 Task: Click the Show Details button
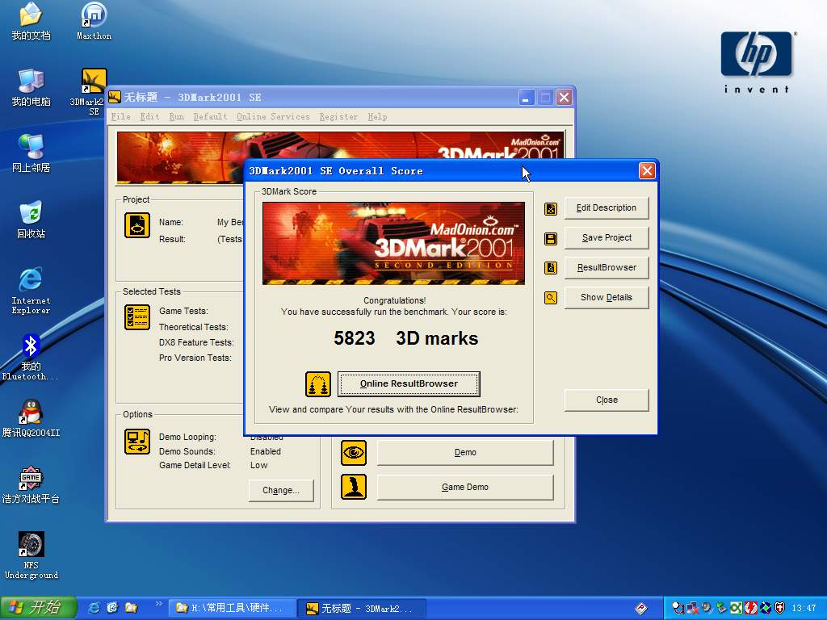[x=607, y=297]
